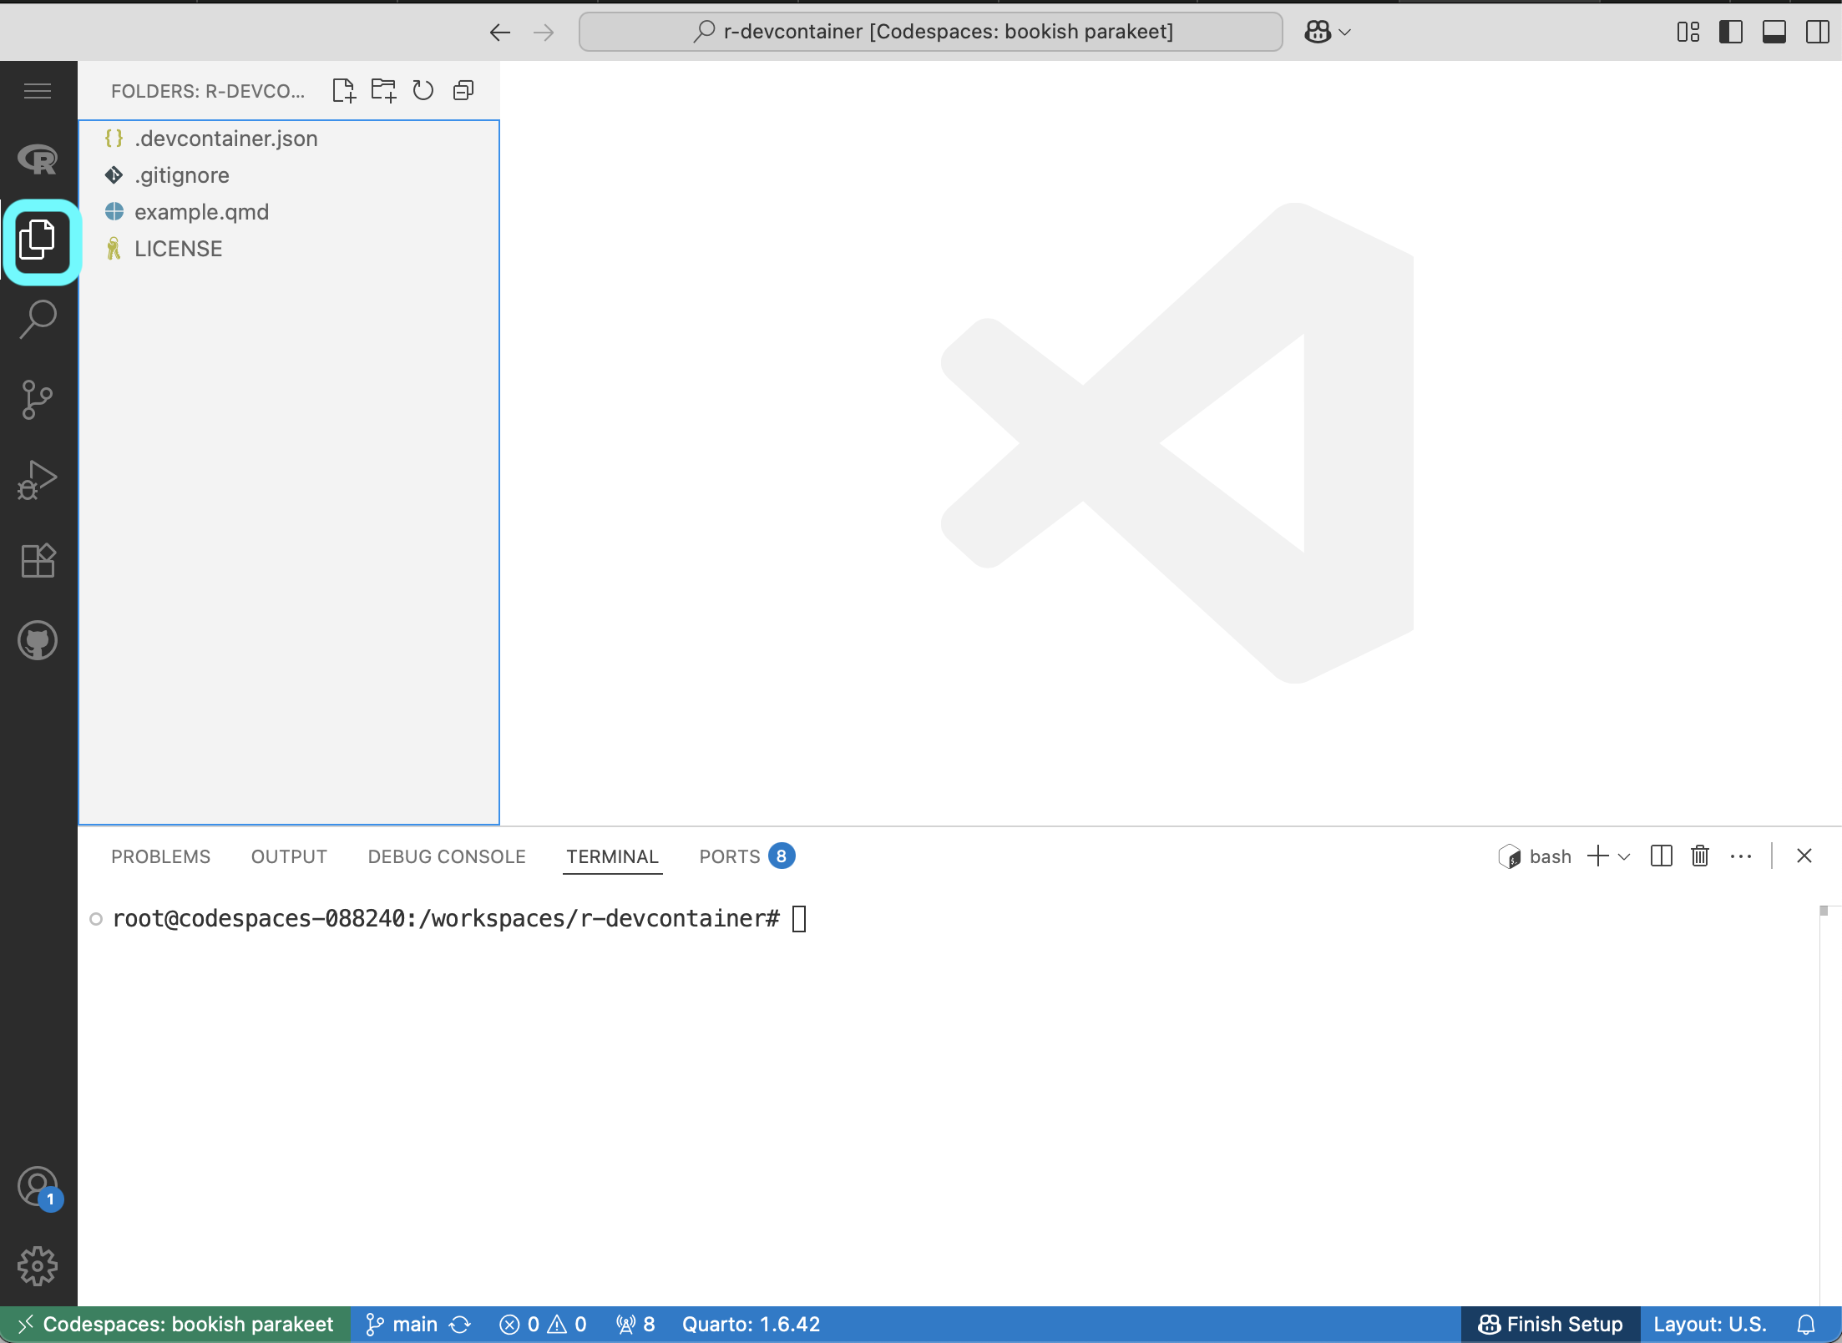1842x1343 pixels.
Task: Open notifications bell
Action: pyautogui.click(x=1806, y=1325)
